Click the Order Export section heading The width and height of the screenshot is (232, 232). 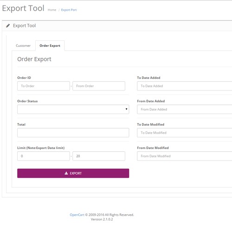click(x=34, y=59)
